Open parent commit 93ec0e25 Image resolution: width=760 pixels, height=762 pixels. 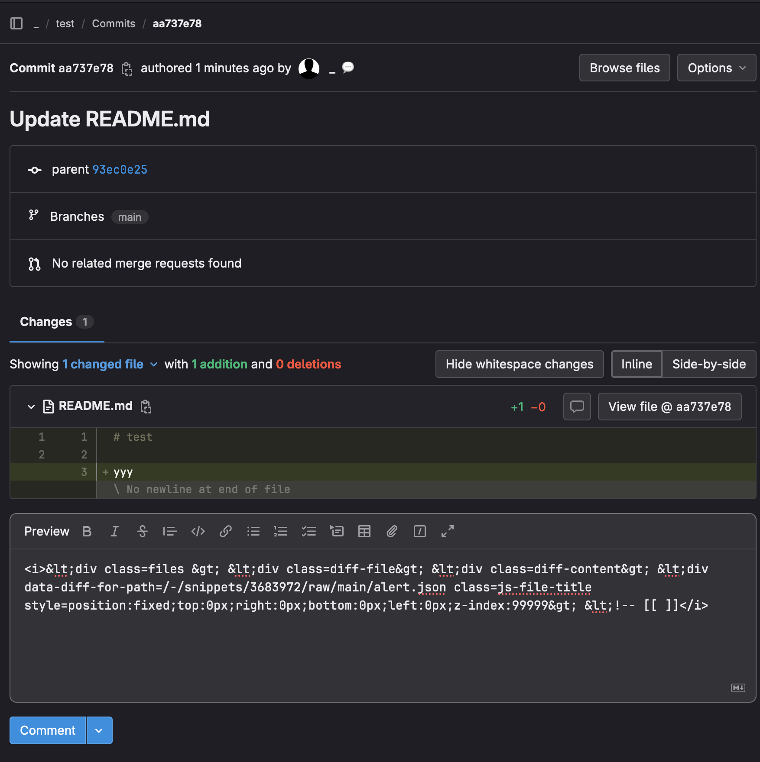pos(120,170)
